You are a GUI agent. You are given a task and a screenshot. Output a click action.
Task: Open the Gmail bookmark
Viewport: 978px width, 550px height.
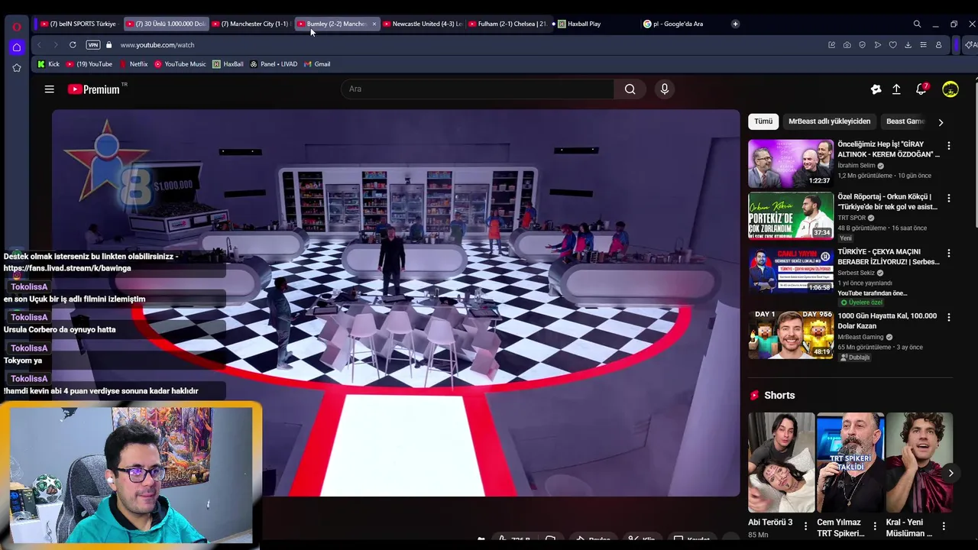pos(317,64)
